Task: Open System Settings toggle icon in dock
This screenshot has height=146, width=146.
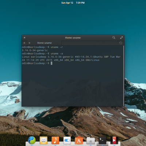Action: pyautogui.click(x=67, y=140)
